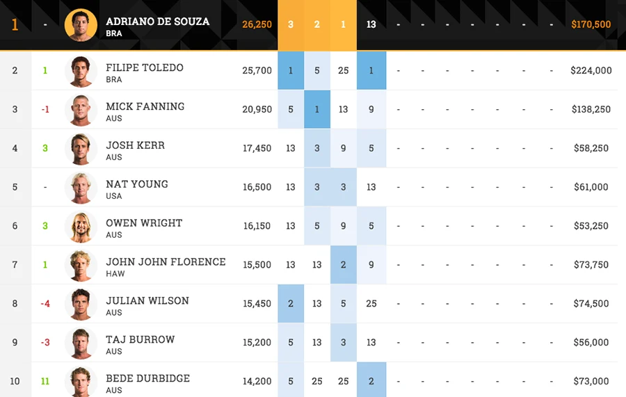Select Filipe Toledo's first-event result cell showing 1
626x397 pixels.
click(291, 70)
